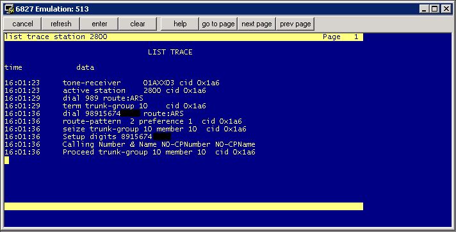Go to the prev page
The width and height of the screenshot is (456, 232).
click(x=295, y=24)
